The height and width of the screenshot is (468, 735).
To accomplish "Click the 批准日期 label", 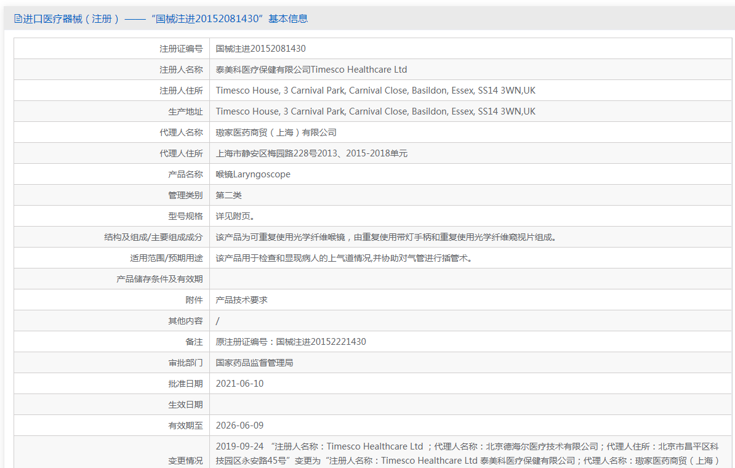I will (x=186, y=384).
